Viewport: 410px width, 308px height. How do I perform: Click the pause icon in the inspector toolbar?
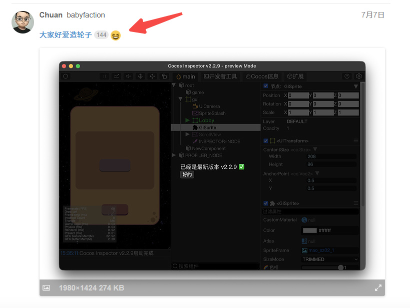coord(104,76)
